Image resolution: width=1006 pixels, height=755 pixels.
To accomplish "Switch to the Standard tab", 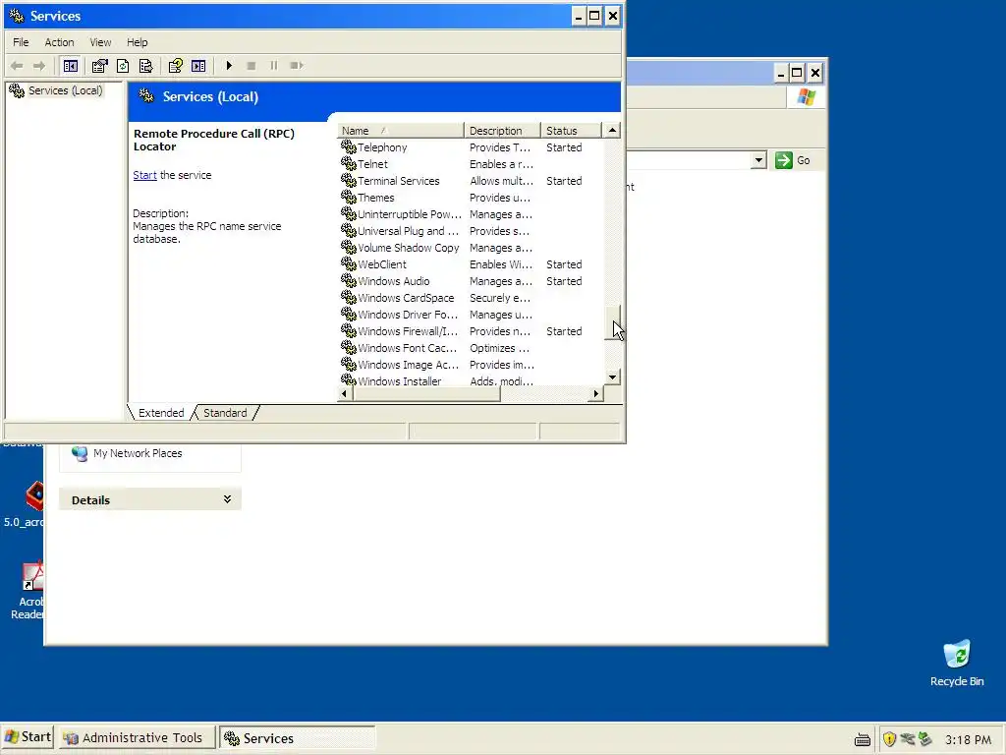I will click(x=225, y=413).
